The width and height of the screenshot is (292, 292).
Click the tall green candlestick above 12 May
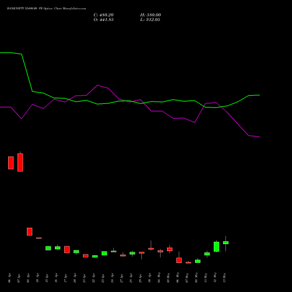pos(217,246)
